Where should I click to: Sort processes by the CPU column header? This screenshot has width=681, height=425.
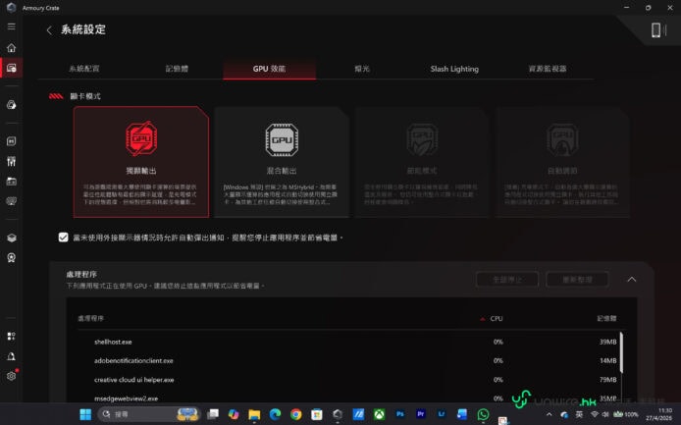(x=496, y=319)
